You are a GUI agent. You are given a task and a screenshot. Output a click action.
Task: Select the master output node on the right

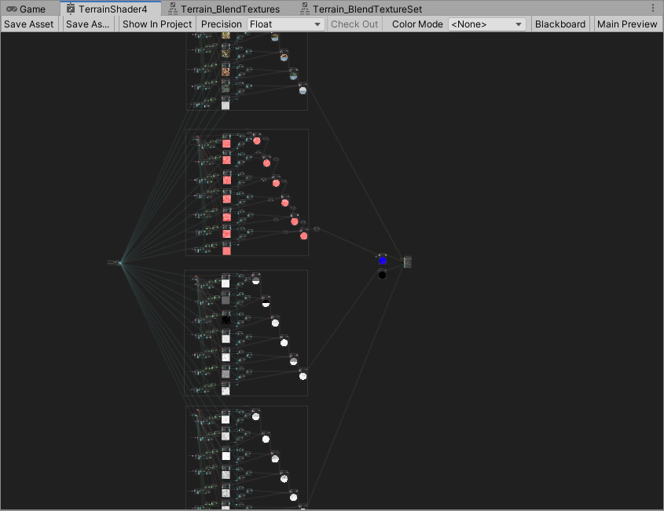coord(407,262)
